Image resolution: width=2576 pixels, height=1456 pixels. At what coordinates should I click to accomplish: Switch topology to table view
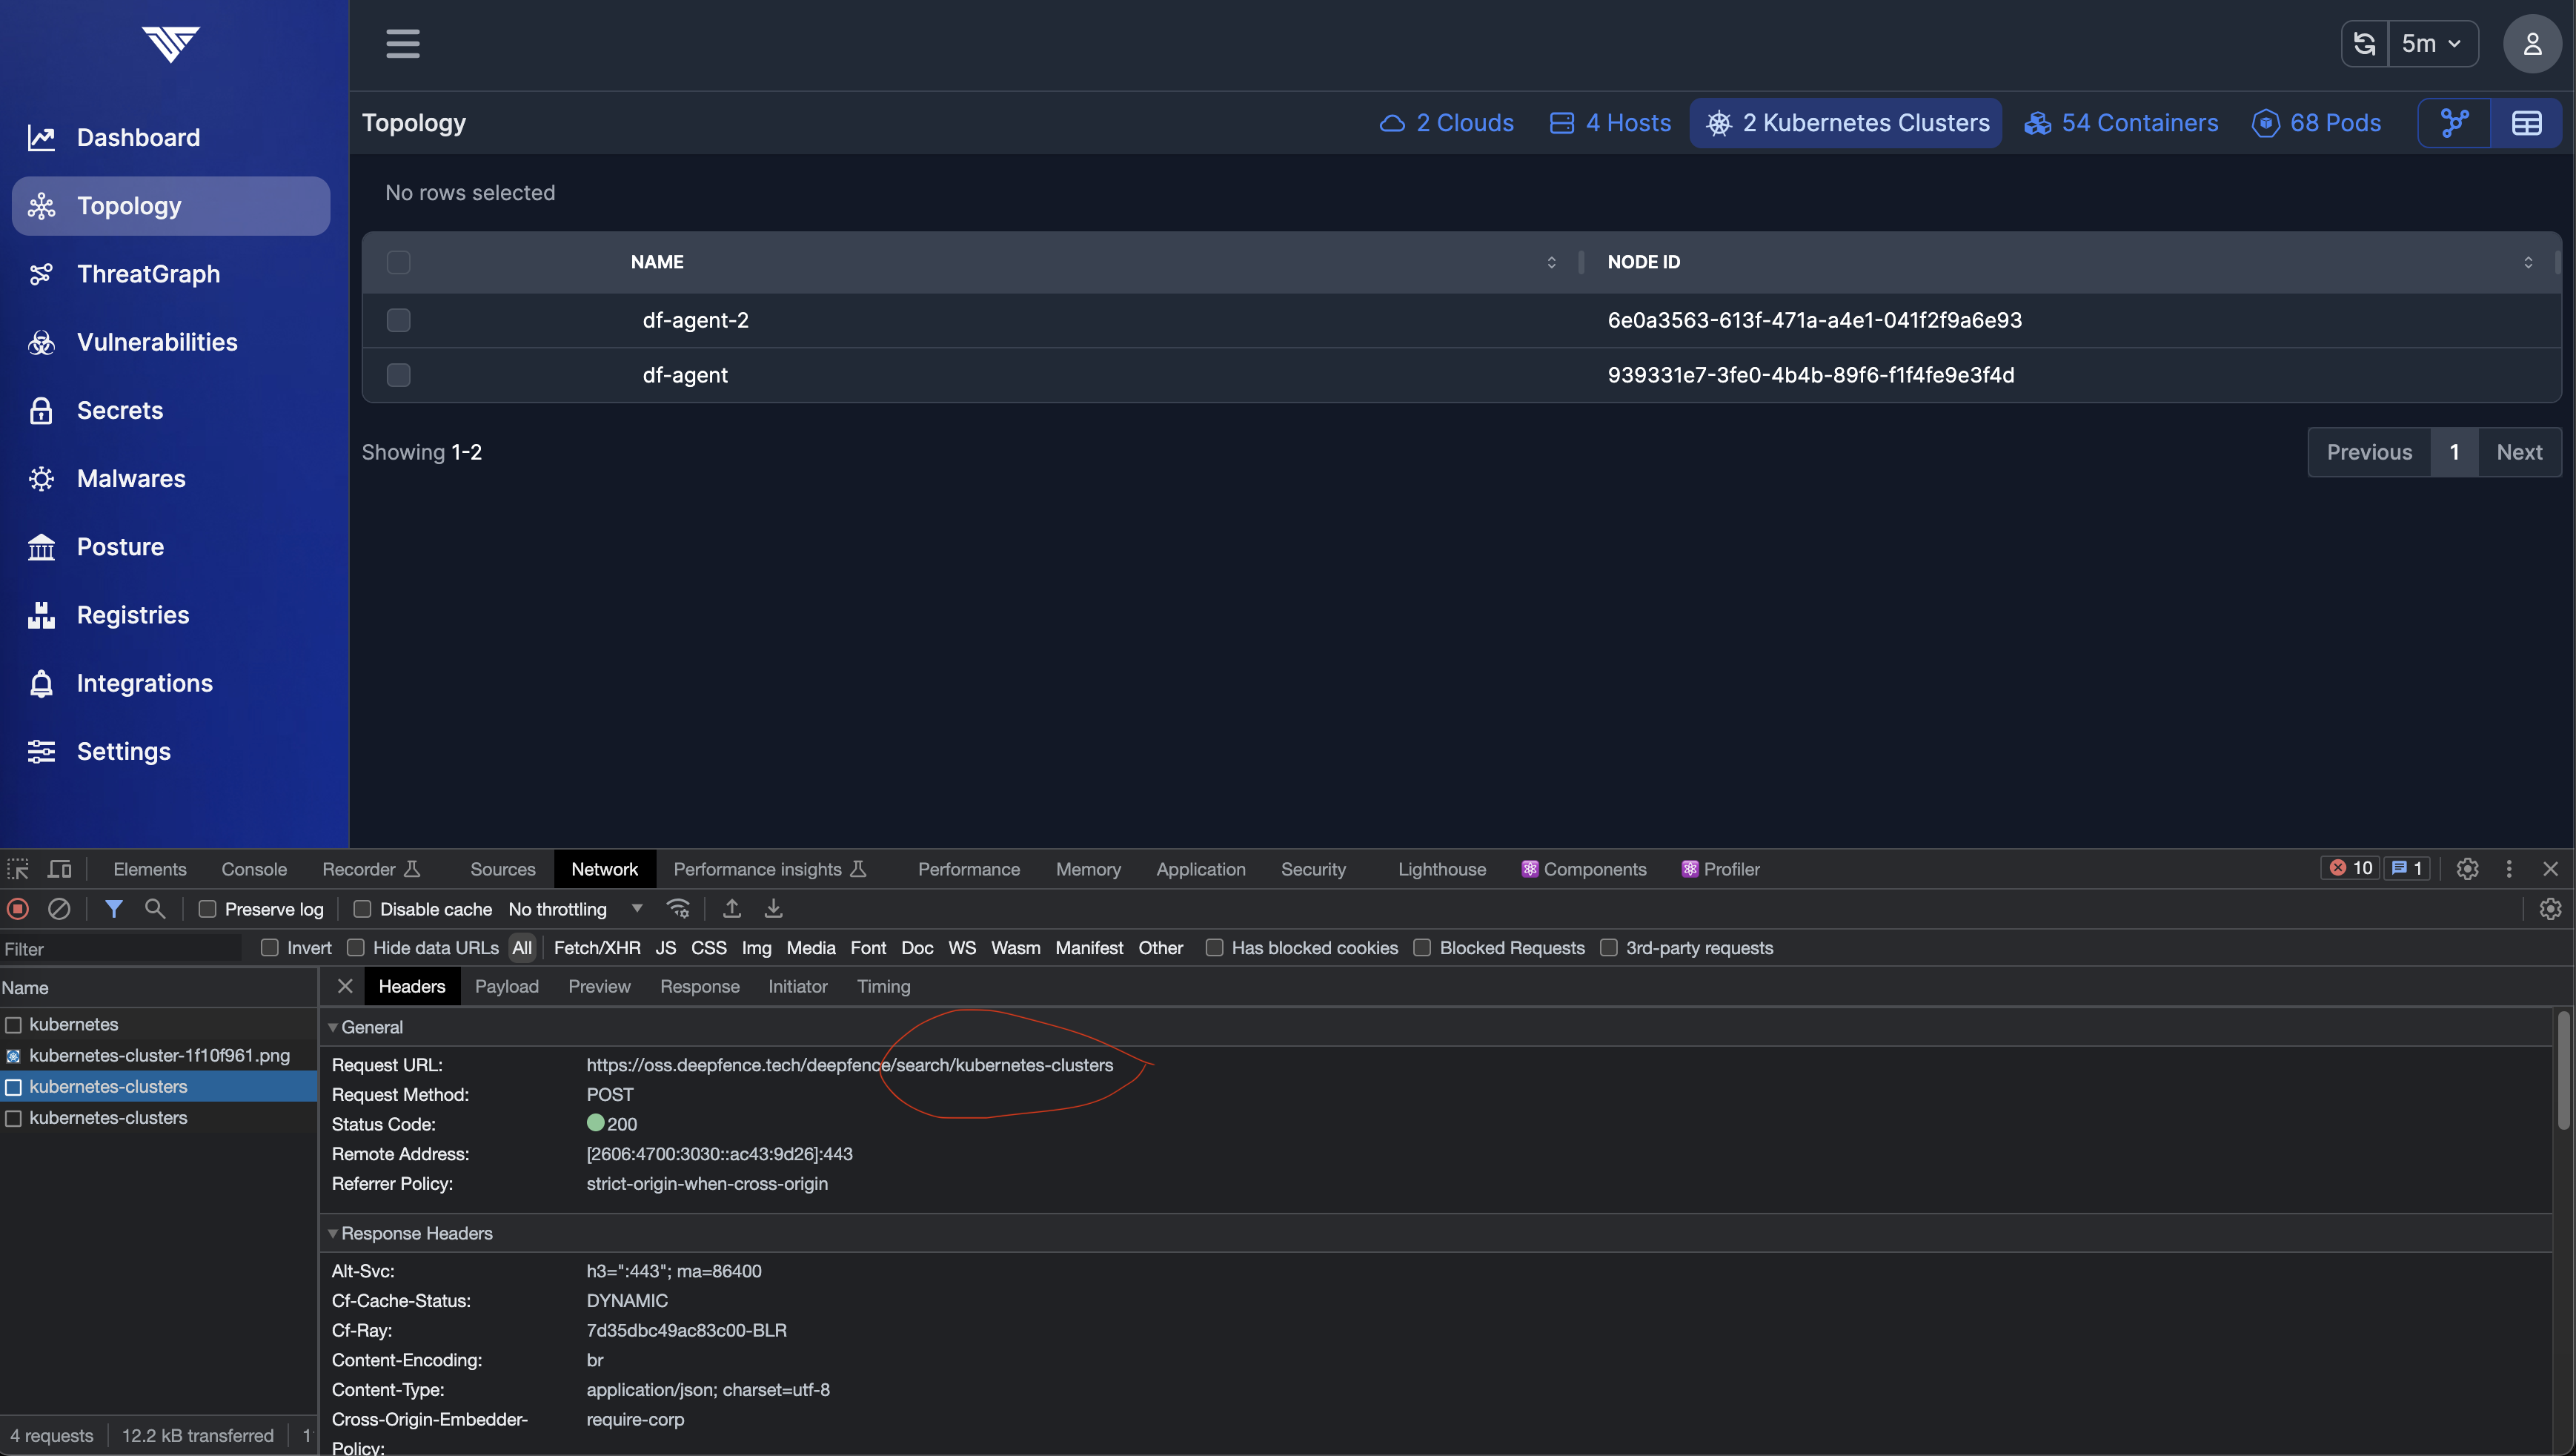point(2528,122)
